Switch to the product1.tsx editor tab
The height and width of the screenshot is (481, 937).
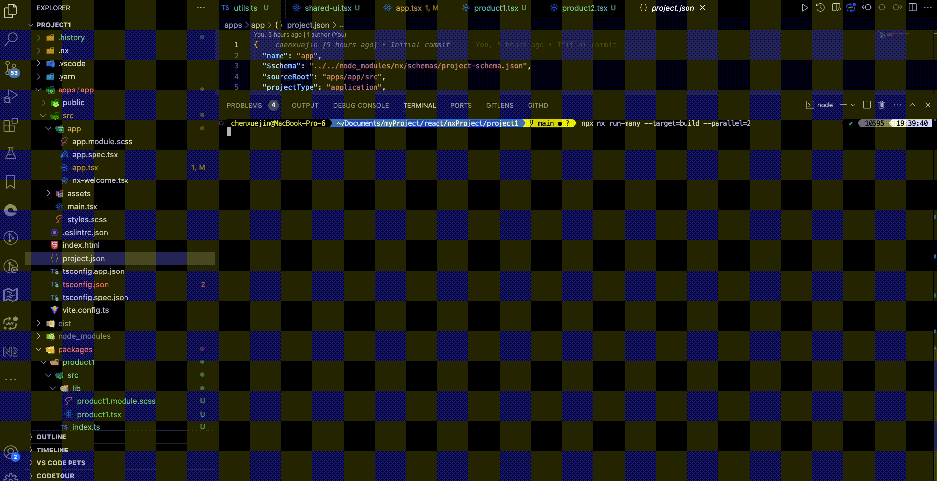coord(496,8)
